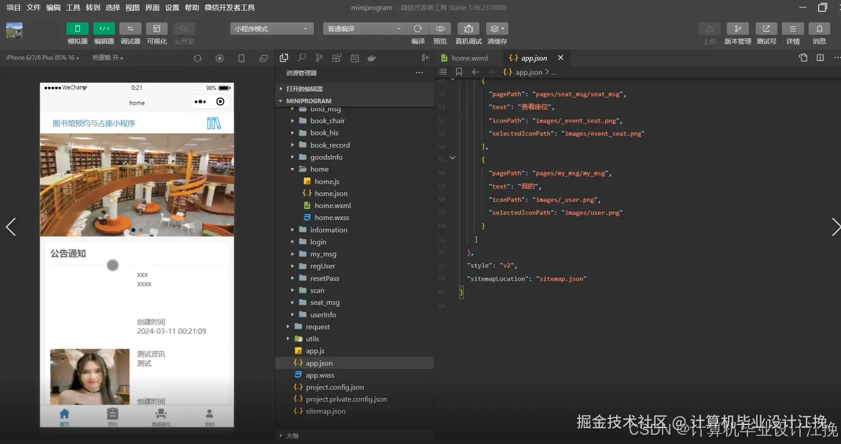Open home.wxss in the file tree
841x444 pixels.
point(332,218)
